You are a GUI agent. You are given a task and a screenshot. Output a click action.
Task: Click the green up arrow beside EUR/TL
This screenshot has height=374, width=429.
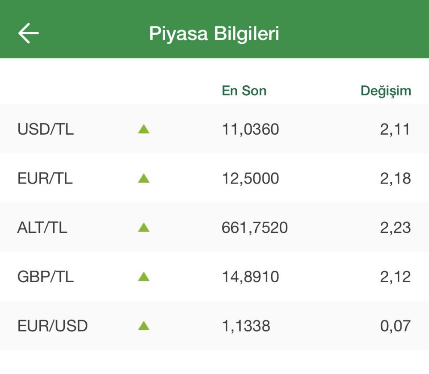144,178
